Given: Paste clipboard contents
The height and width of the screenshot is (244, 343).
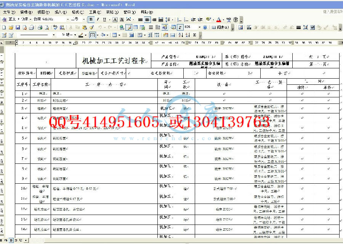Looking at the screenshot, I should (x=85, y=27).
